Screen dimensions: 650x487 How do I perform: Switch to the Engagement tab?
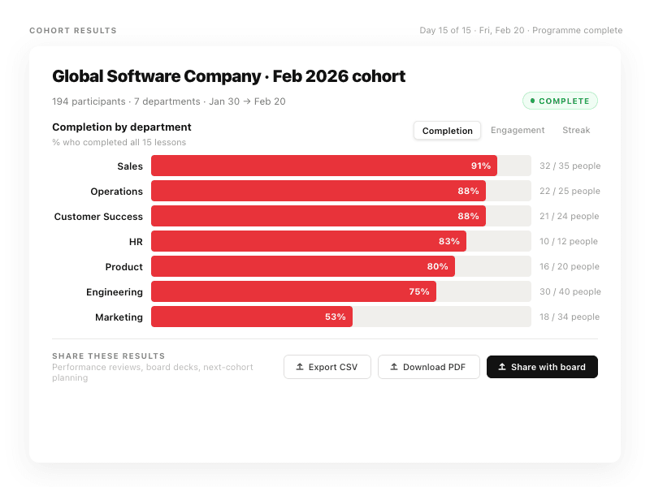518,130
